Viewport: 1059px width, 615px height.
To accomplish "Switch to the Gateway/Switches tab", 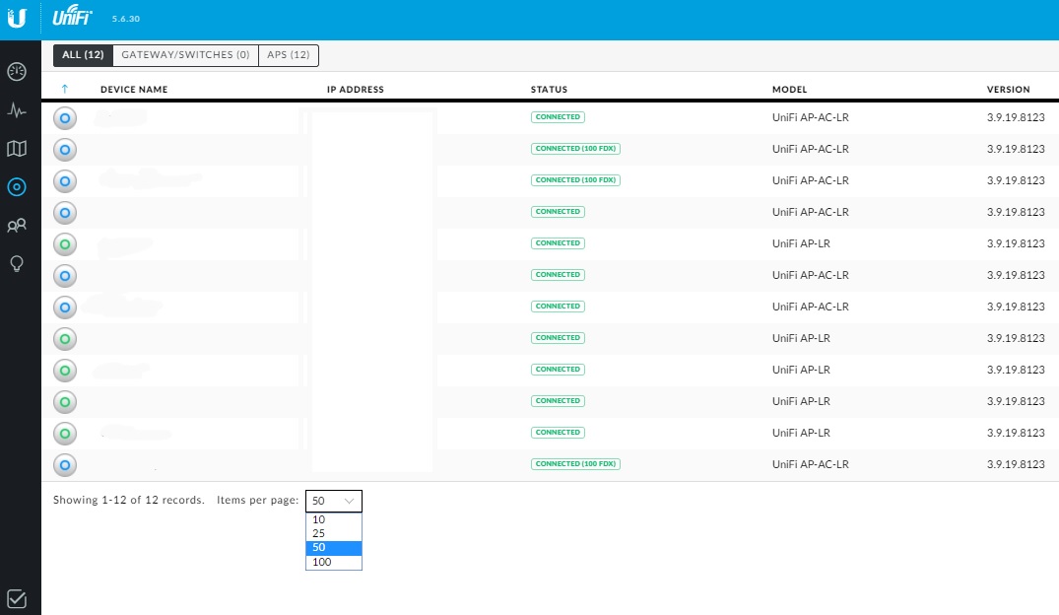I will [185, 55].
